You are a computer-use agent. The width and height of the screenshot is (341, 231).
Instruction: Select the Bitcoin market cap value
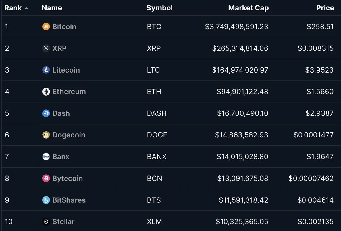[x=237, y=27]
